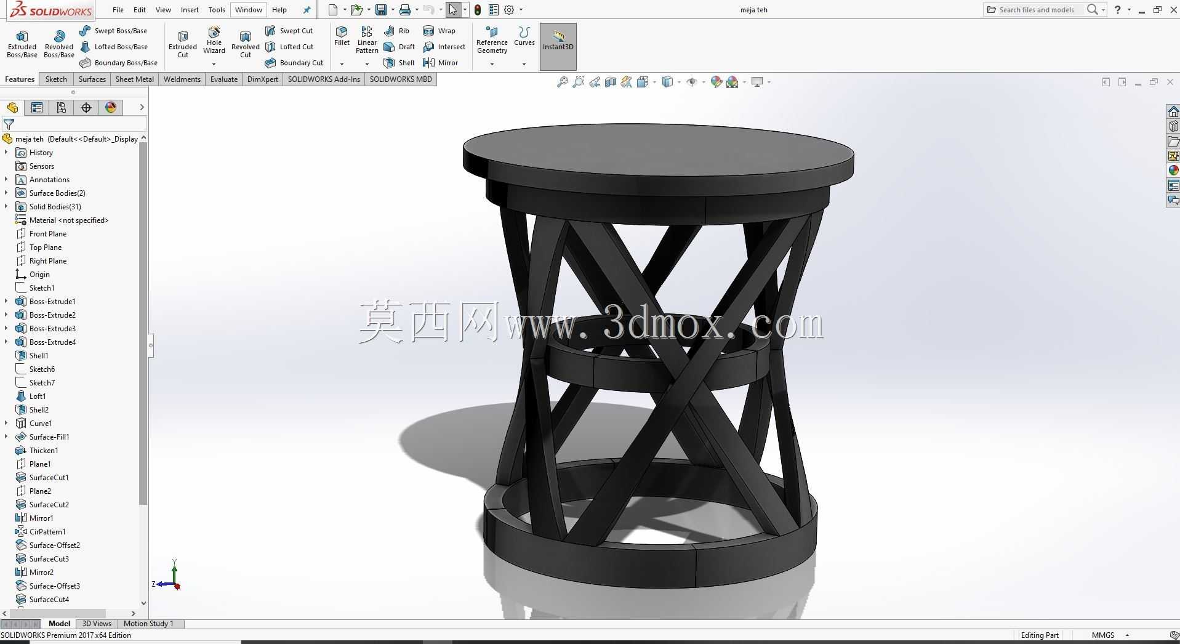Choose the Boundary Cut tool
This screenshot has height=644, width=1180.
tap(294, 63)
